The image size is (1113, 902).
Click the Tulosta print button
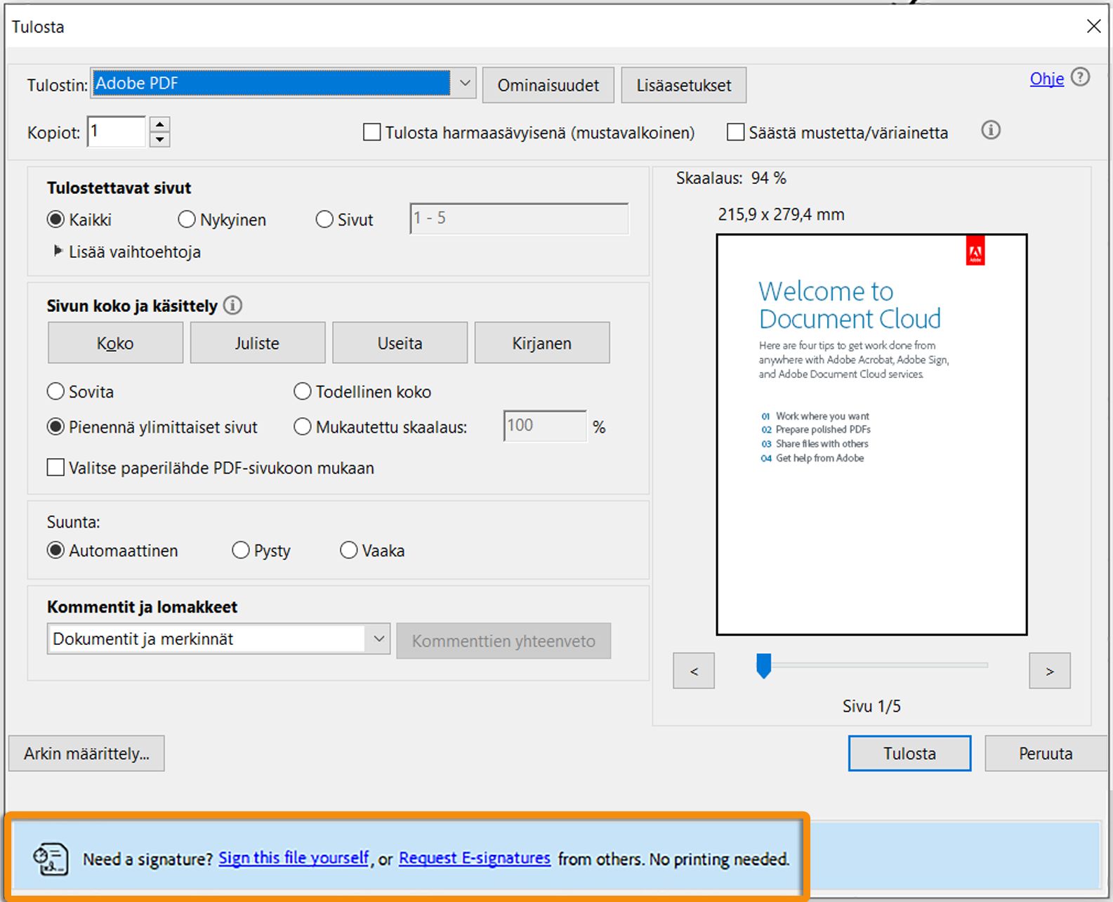point(909,754)
